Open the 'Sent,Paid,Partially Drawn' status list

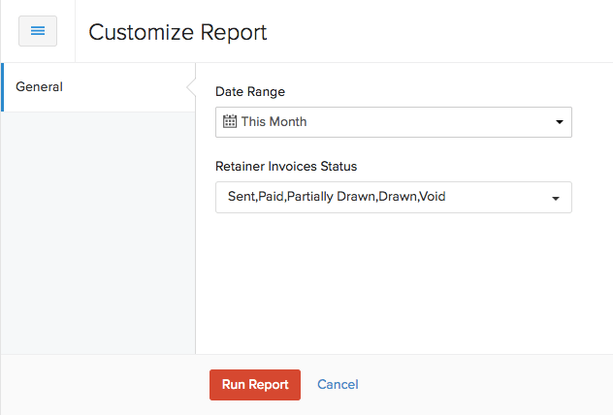pyautogui.click(x=393, y=197)
